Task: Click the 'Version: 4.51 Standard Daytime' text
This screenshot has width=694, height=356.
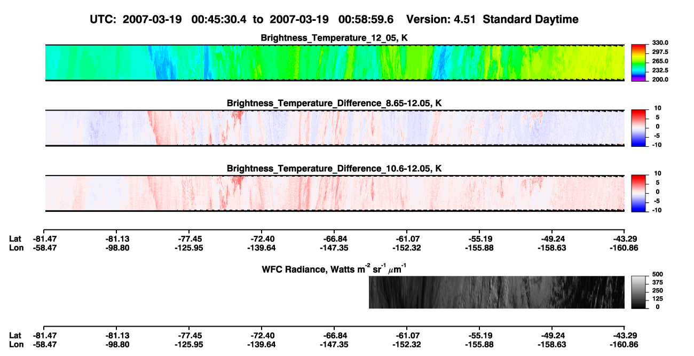Action: click(x=492, y=20)
